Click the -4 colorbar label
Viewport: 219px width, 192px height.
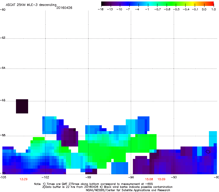click(x=137, y=9)
